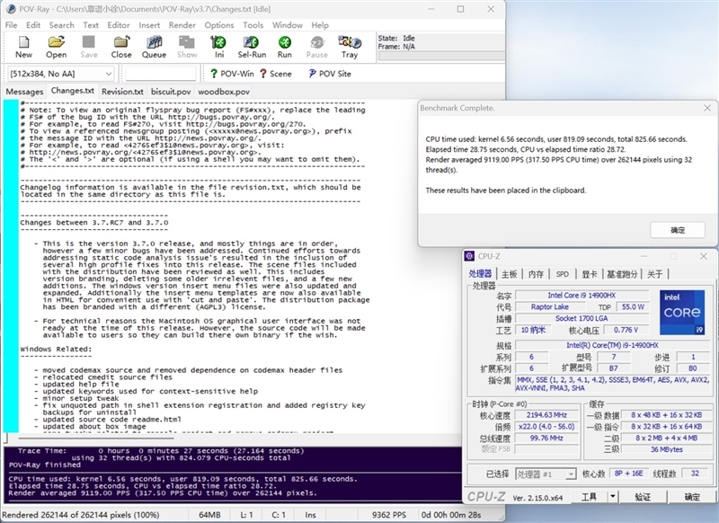Viewport: 719px width, 523px height.
Task: Open the Text menu
Action: click(91, 25)
